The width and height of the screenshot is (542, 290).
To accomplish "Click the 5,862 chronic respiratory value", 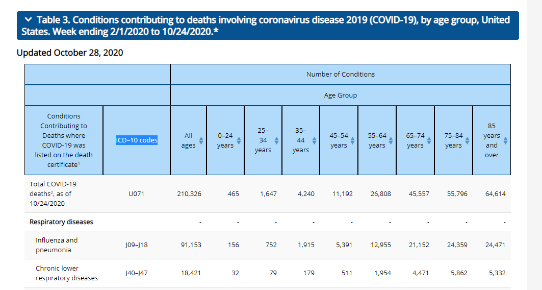I will pos(459,273).
